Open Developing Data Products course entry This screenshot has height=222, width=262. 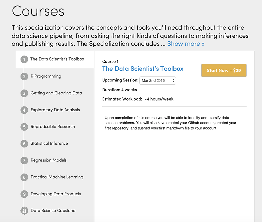pyautogui.click(x=56, y=194)
